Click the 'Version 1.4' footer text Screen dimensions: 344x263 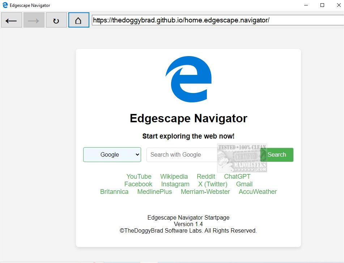click(x=188, y=224)
